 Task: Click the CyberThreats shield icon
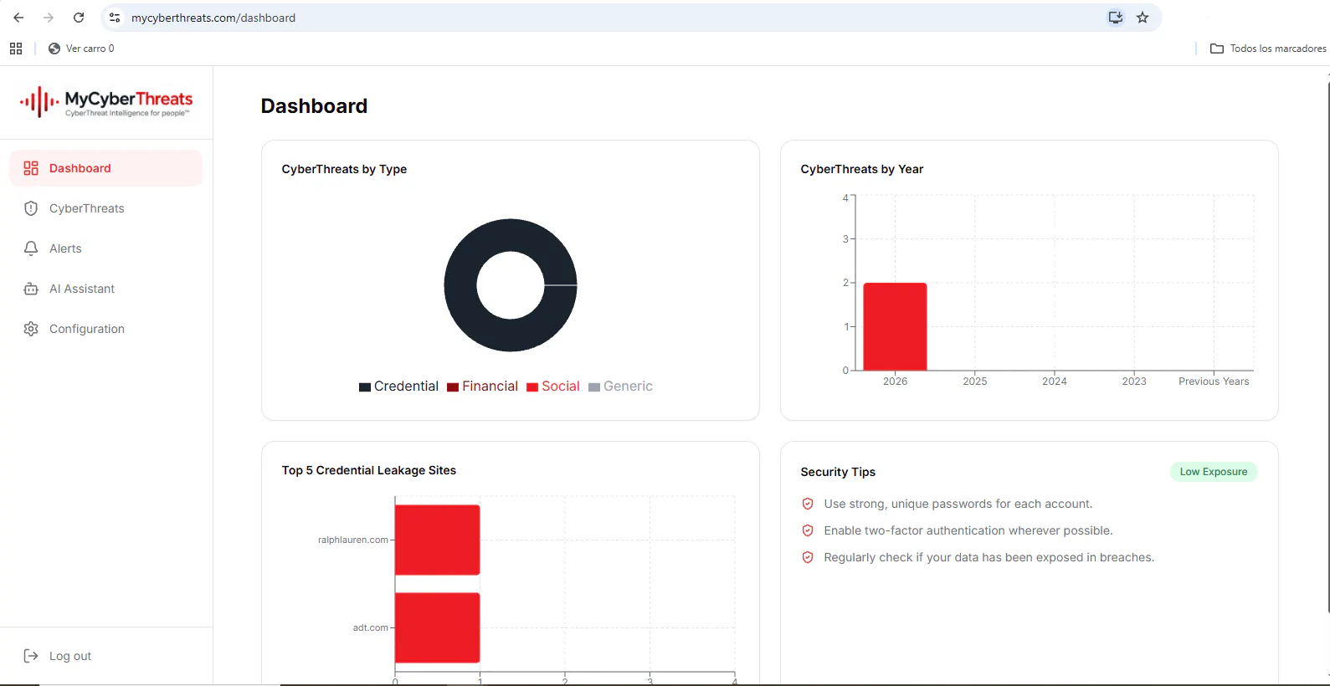(x=31, y=208)
